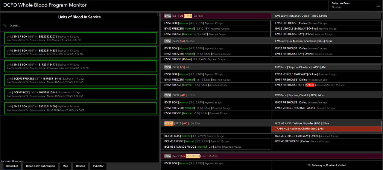Select the EMS4 FREEZER sensor row

216,80
